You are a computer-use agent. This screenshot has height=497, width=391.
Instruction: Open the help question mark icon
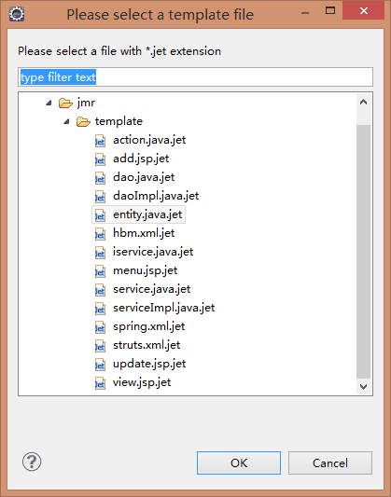[32, 462]
